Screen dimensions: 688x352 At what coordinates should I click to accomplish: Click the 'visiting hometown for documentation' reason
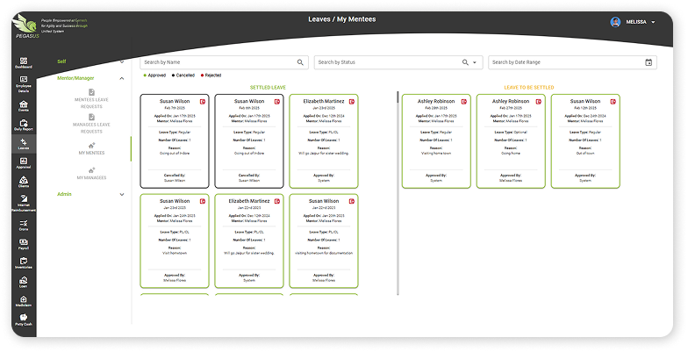(324, 253)
